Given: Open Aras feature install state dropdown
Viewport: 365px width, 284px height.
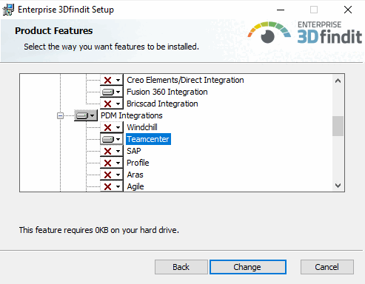Looking at the screenshot, I should (x=112, y=175).
